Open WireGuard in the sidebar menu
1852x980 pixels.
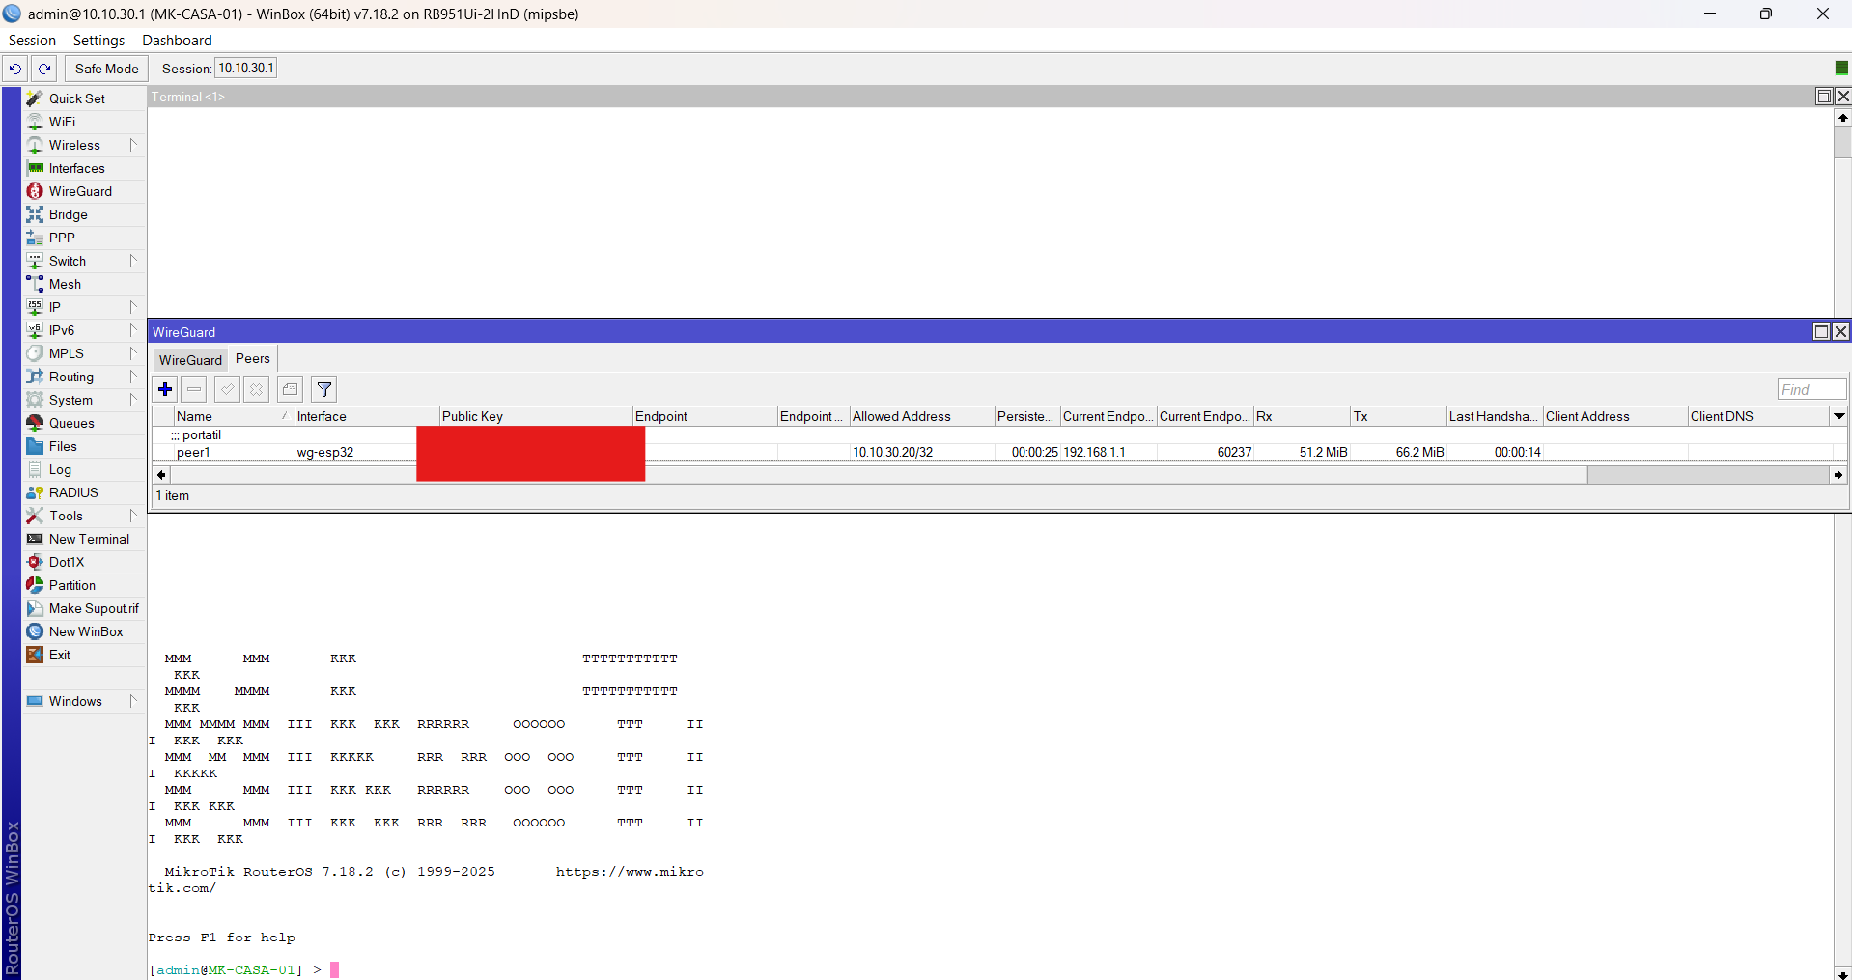pos(84,191)
